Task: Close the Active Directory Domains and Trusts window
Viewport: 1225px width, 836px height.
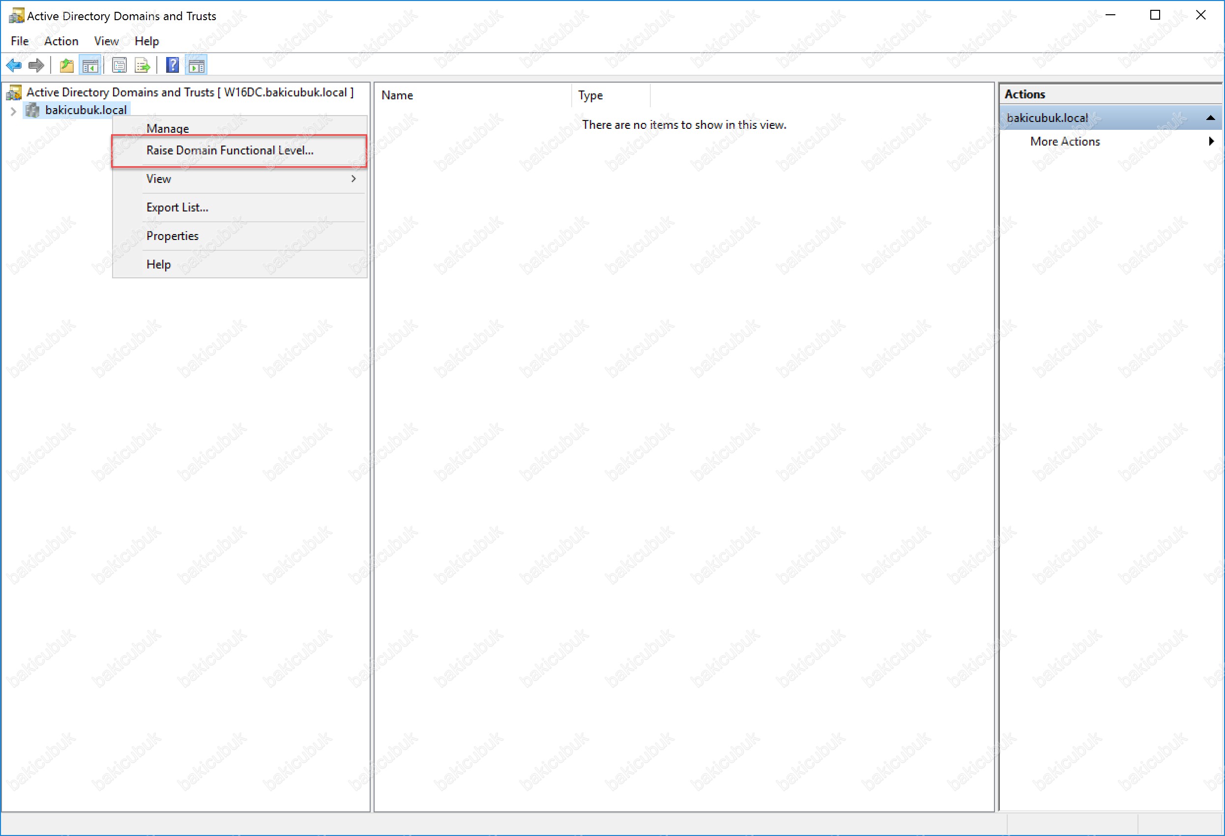Action: [1200, 15]
